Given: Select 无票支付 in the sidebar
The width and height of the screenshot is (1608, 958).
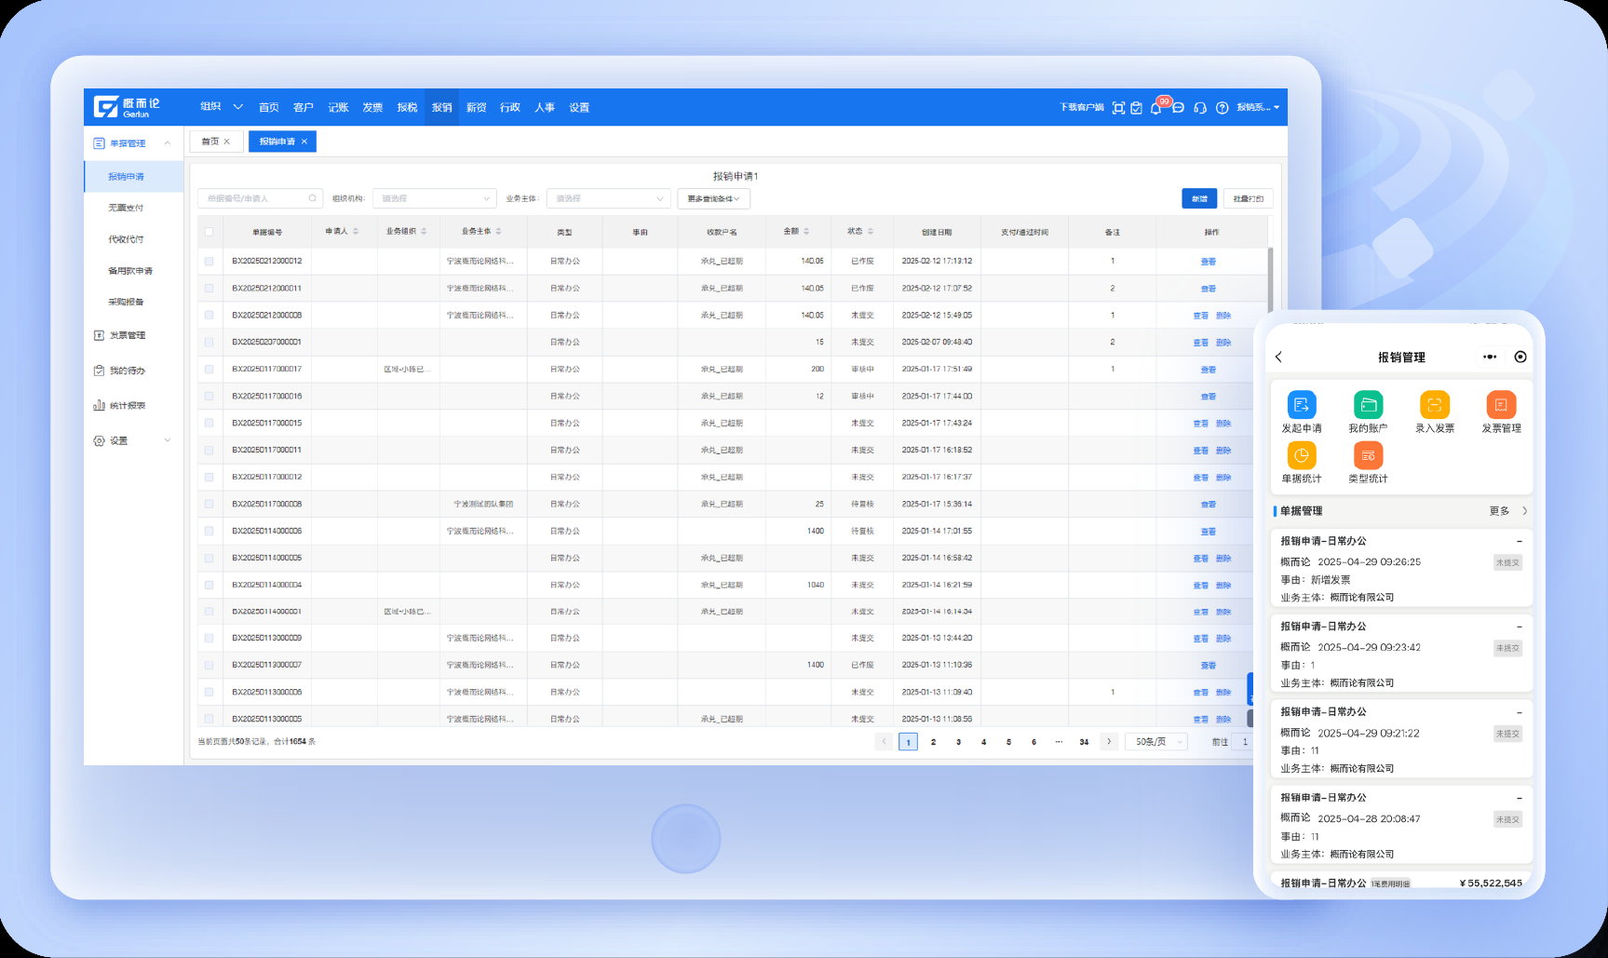Looking at the screenshot, I should tap(126, 208).
